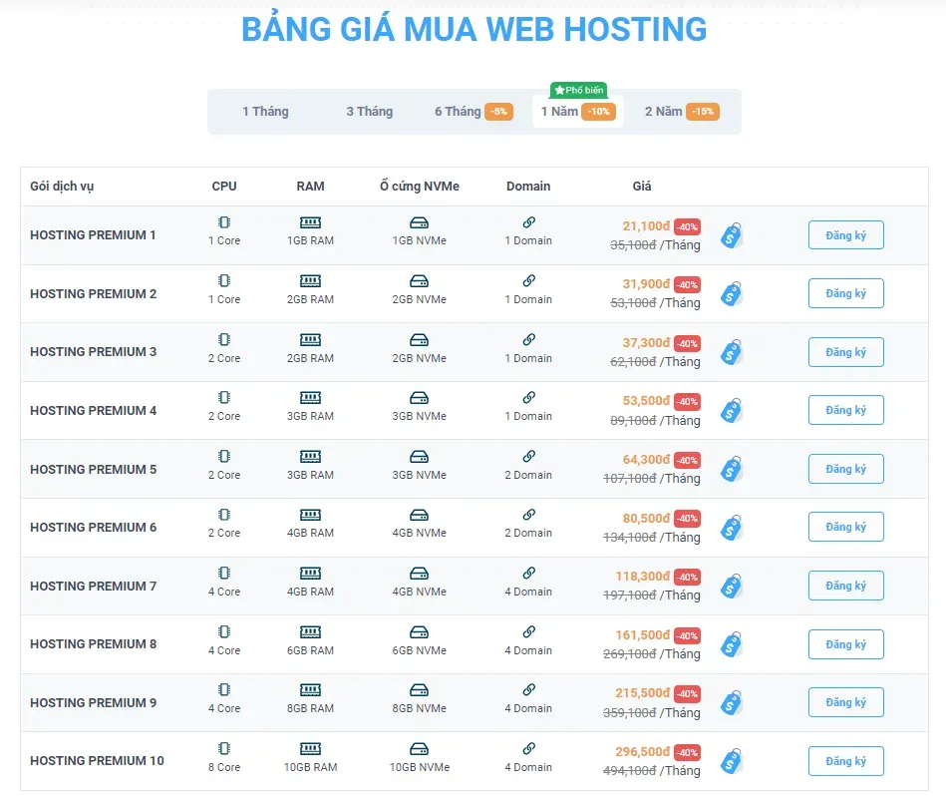Screen dimensions: 946x796
Task: Click the RAM icon in Premium 10 row
Action: tap(310, 749)
